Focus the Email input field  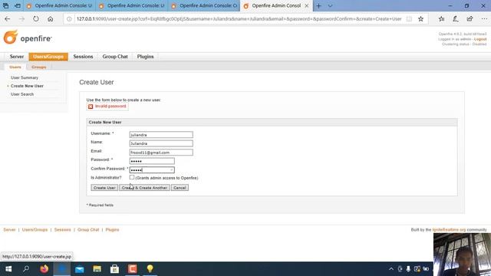161,153
